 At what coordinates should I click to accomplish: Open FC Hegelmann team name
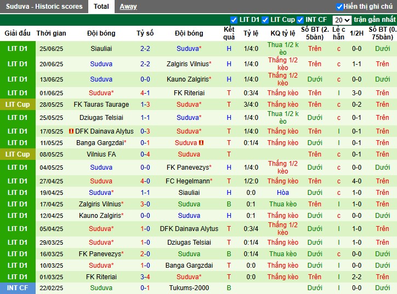coord(189,181)
